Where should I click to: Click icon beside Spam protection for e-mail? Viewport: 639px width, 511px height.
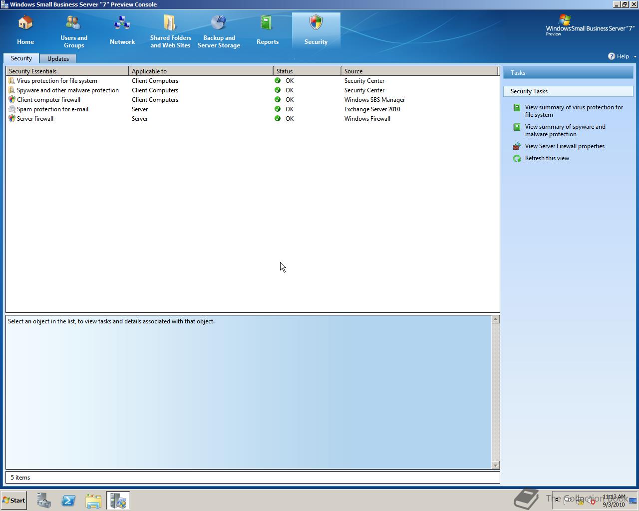[x=12, y=109]
